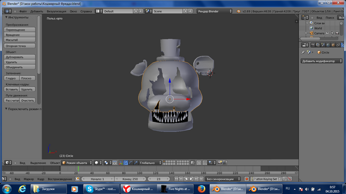Click the OpenGL render image icon
Viewport: 346px width, 194px height.
[219, 163]
